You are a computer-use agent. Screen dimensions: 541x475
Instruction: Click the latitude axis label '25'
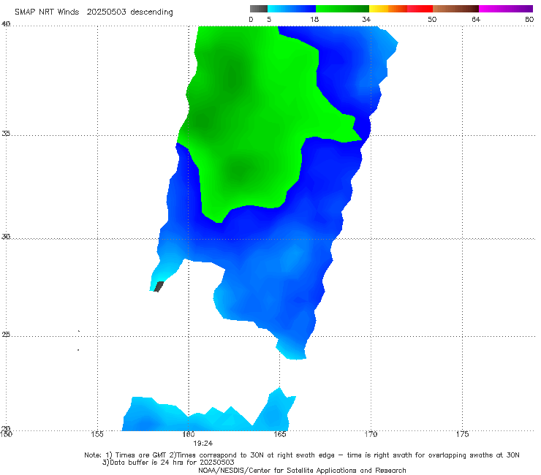click(6, 334)
